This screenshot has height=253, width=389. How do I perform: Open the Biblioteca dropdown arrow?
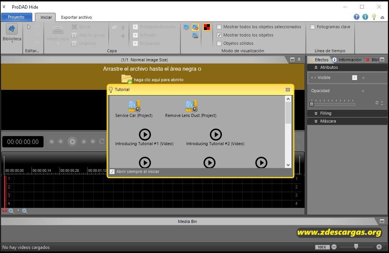click(12, 42)
